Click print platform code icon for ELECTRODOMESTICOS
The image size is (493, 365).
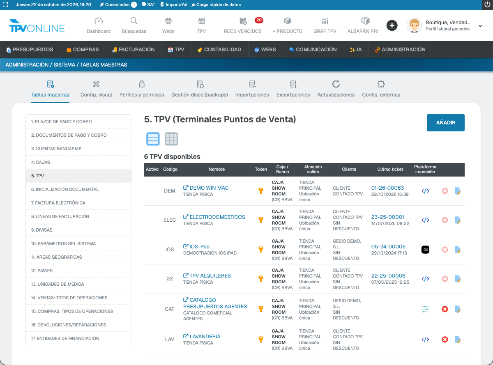tap(425, 220)
